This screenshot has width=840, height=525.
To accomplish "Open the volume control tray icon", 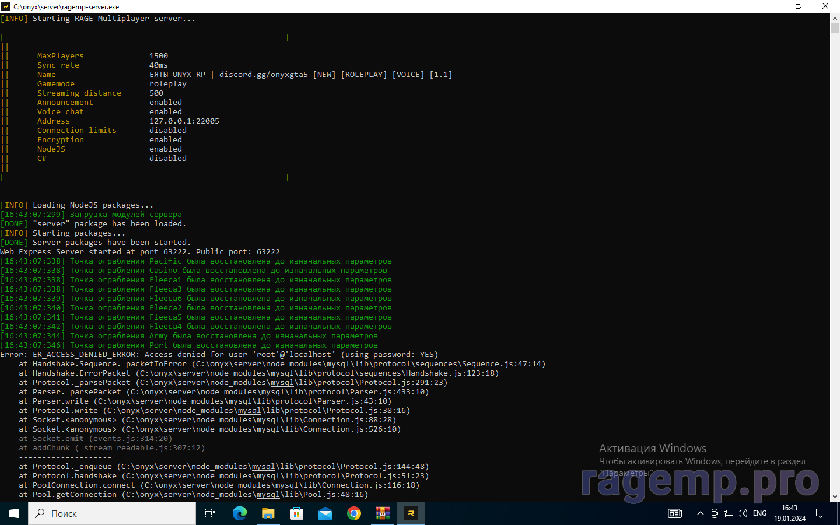I will [x=743, y=513].
